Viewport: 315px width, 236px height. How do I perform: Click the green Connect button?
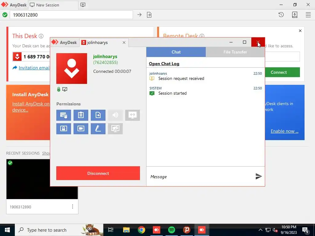(282, 72)
